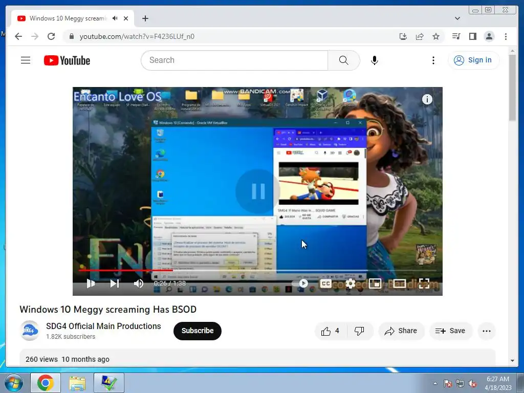The image size is (524, 393).
Task: View site information lock icon
Action: [71, 36]
